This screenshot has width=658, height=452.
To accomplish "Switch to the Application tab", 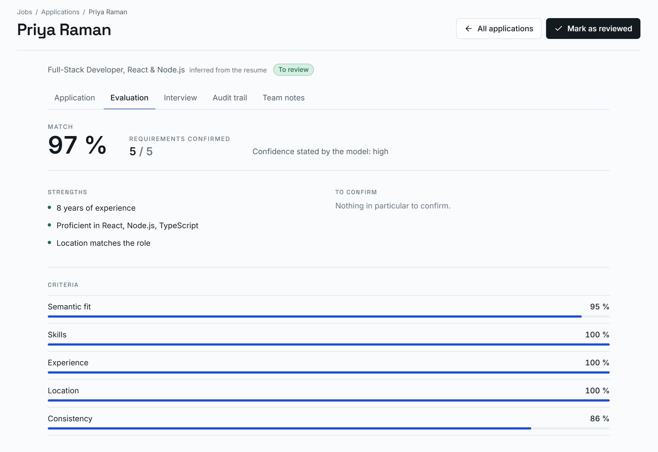I will click(74, 98).
